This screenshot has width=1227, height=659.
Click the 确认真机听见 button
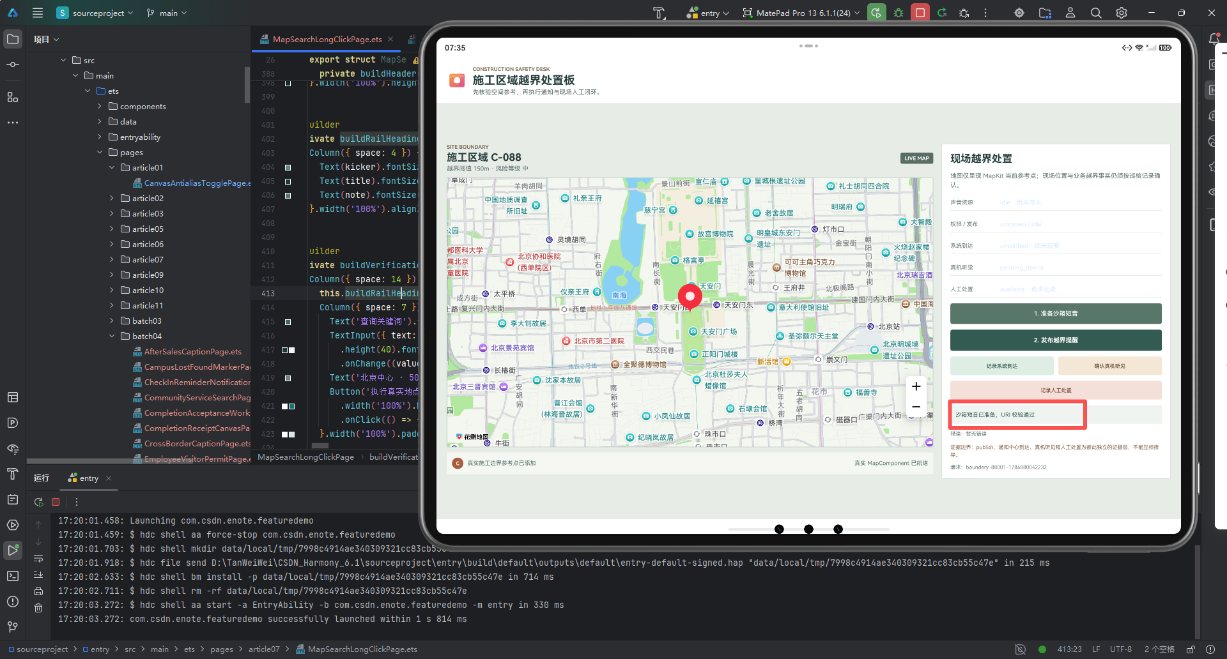pos(1109,366)
